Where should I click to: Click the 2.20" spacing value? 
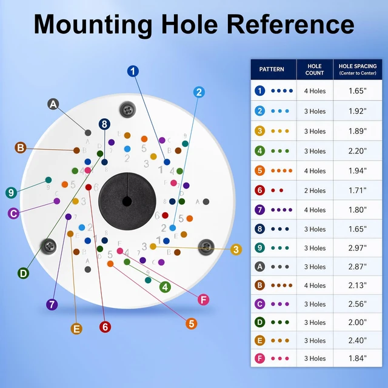358,151
